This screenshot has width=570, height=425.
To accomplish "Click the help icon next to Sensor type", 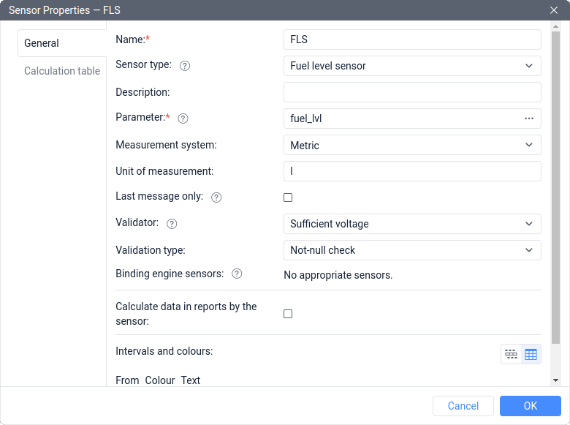I will point(185,66).
